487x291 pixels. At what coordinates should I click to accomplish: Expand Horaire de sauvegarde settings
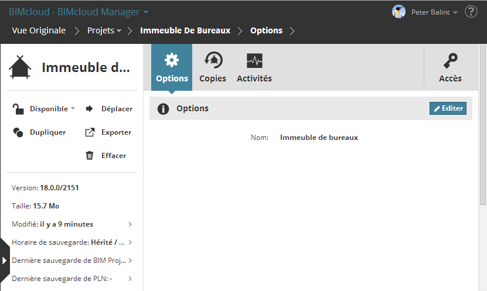click(x=130, y=242)
